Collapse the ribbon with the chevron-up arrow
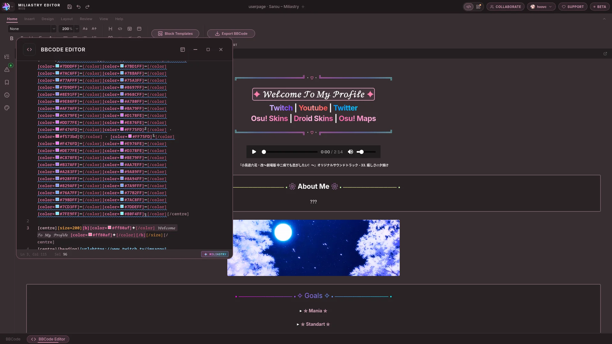The image size is (612, 344). 604,19
